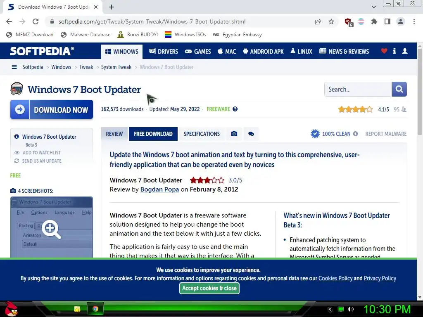Share this page via address bar icon
423x317 pixels.
tap(318, 21)
